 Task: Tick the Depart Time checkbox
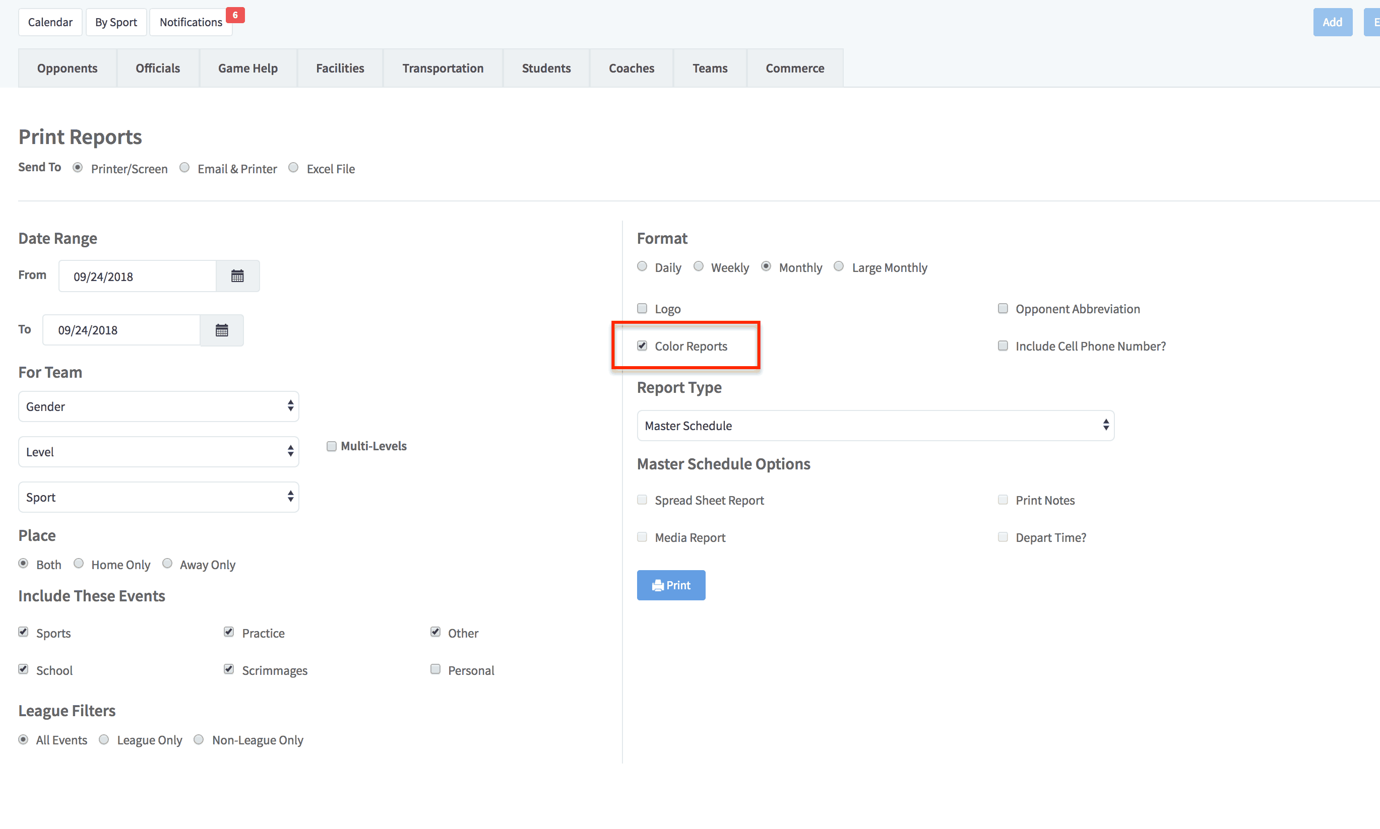(1003, 537)
